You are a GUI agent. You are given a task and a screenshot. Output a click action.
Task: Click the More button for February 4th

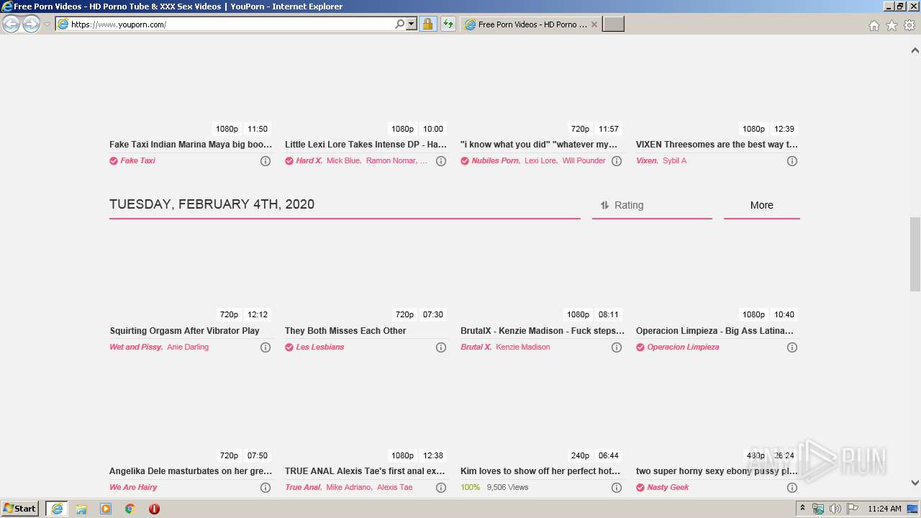(x=761, y=205)
